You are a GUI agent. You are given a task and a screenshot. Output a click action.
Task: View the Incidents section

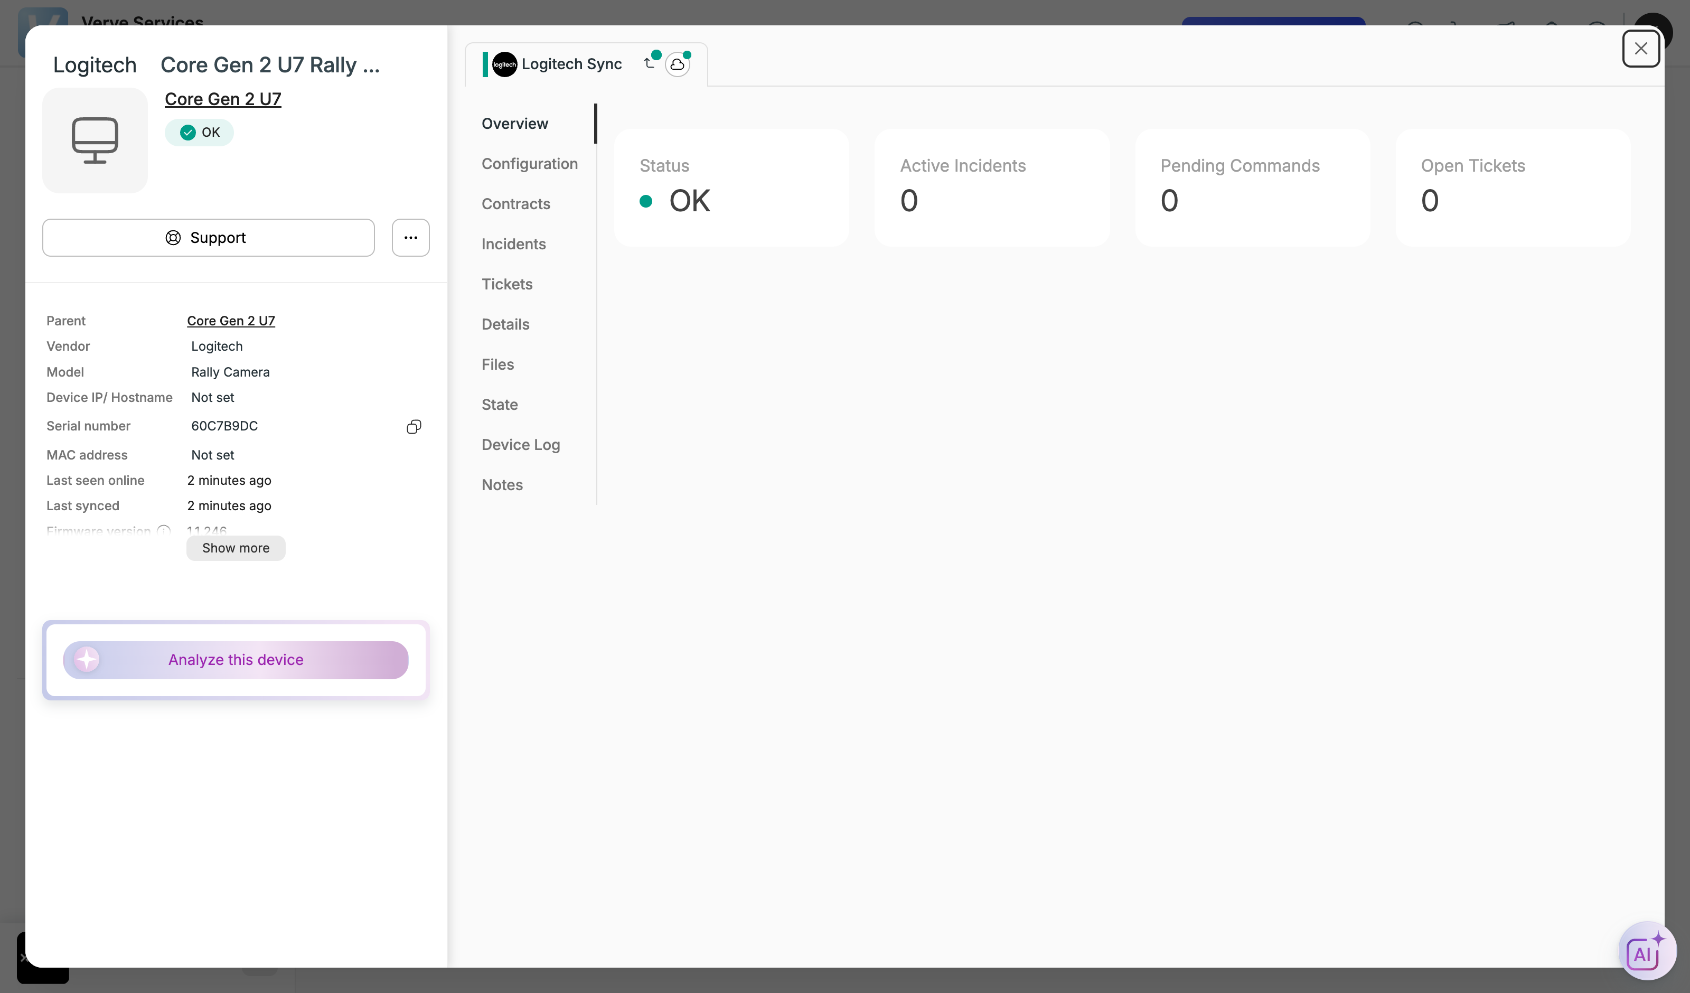coord(514,244)
